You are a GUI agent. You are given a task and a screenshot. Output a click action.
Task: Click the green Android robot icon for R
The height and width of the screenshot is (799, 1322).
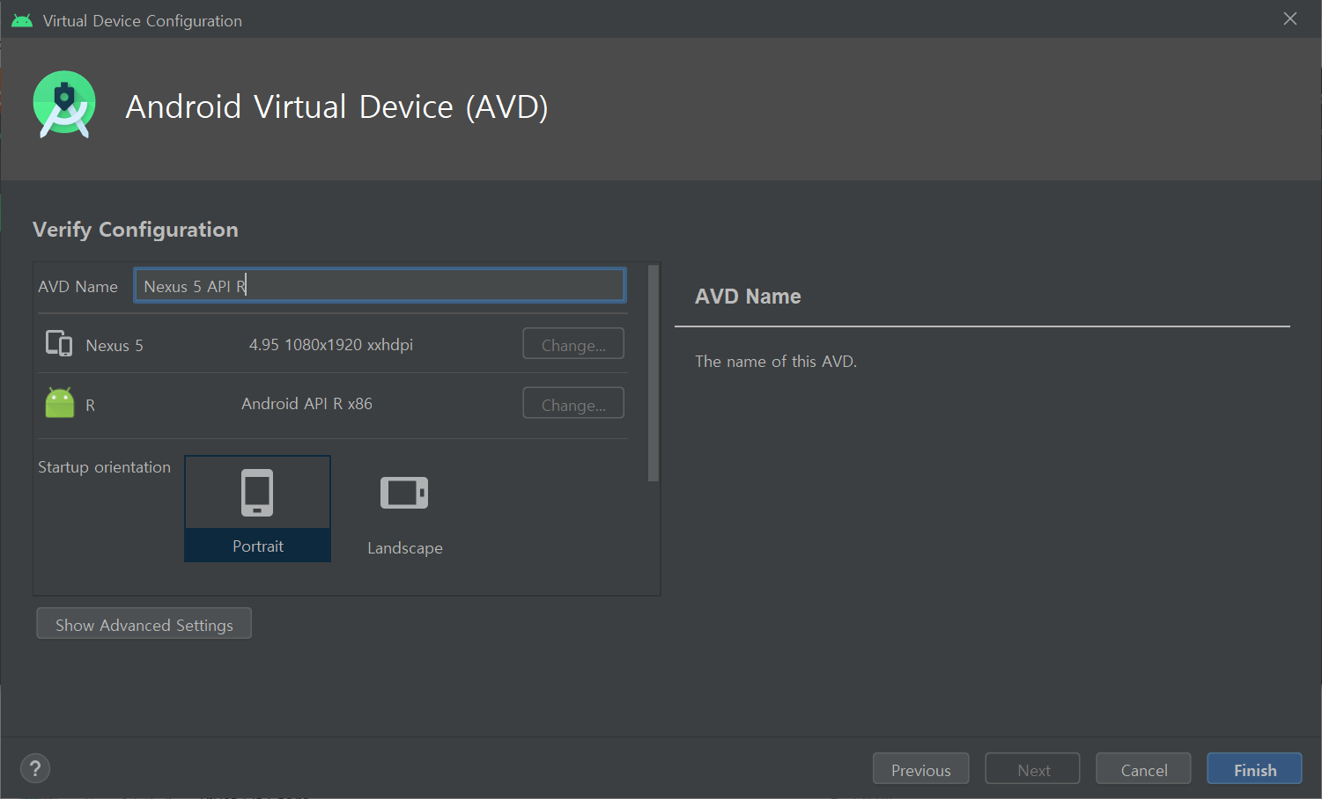point(60,403)
